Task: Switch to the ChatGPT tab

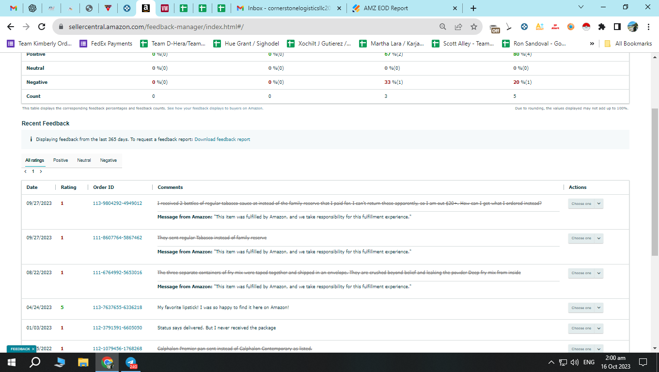Action: 32,8
